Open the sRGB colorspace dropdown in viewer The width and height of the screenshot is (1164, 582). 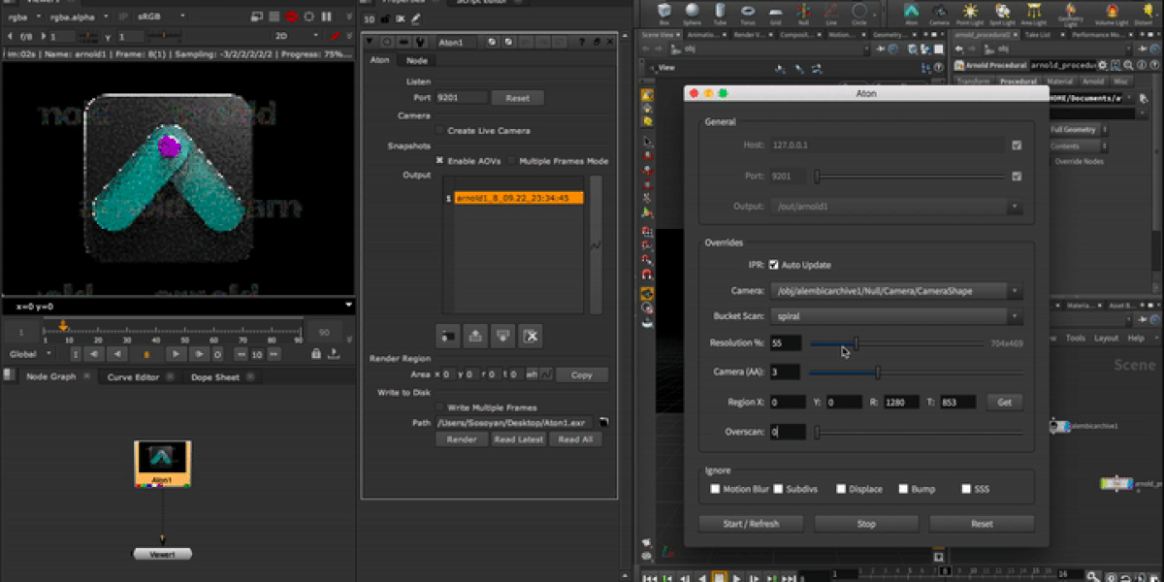(156, 16)
